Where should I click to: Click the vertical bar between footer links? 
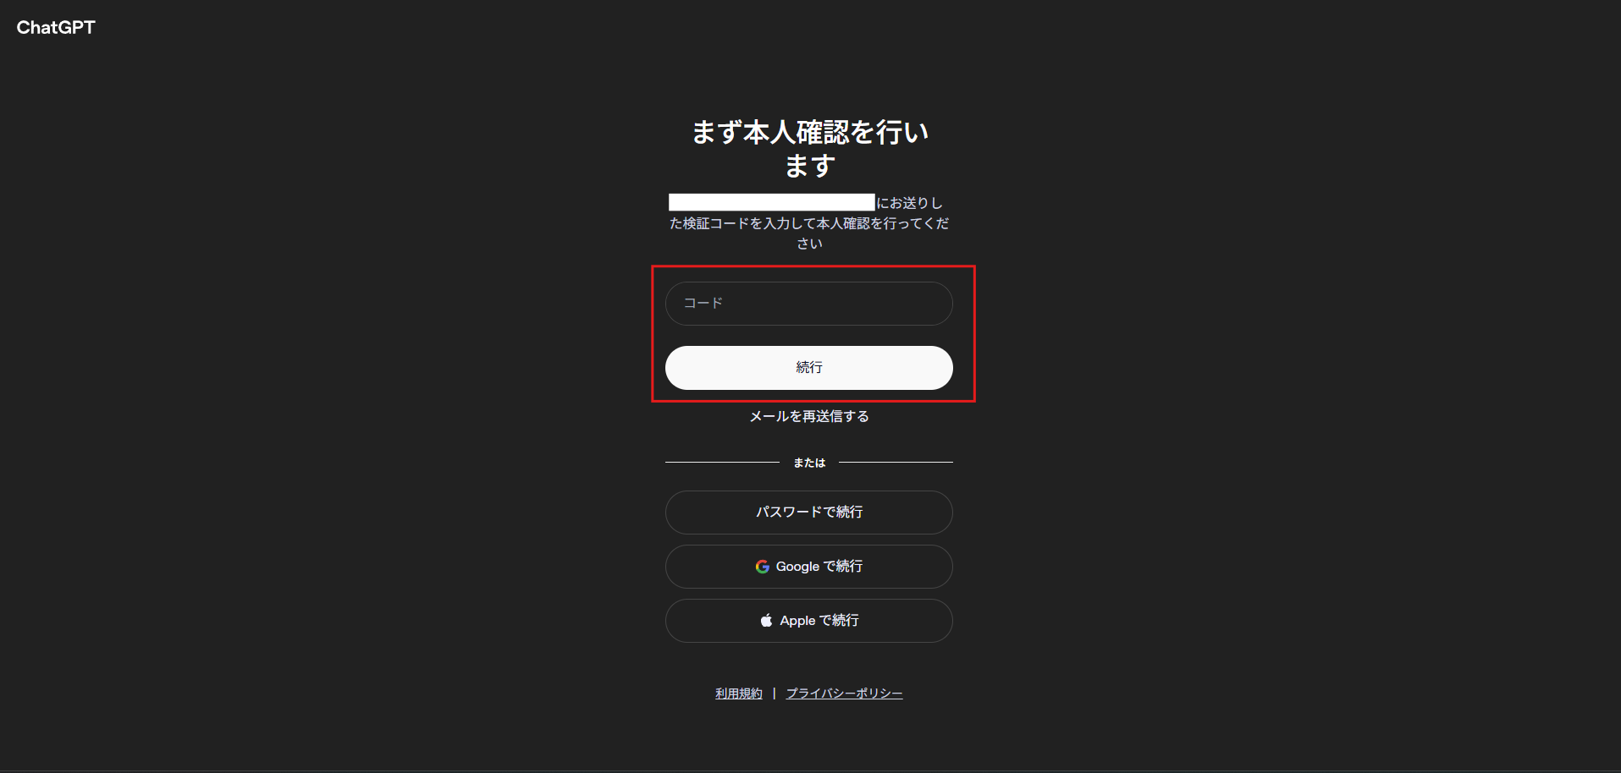pyautogui.click(x=774, y=694)
